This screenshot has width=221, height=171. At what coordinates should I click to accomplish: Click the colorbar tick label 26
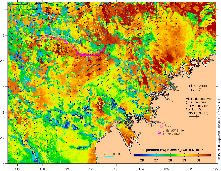pos(142,160)
